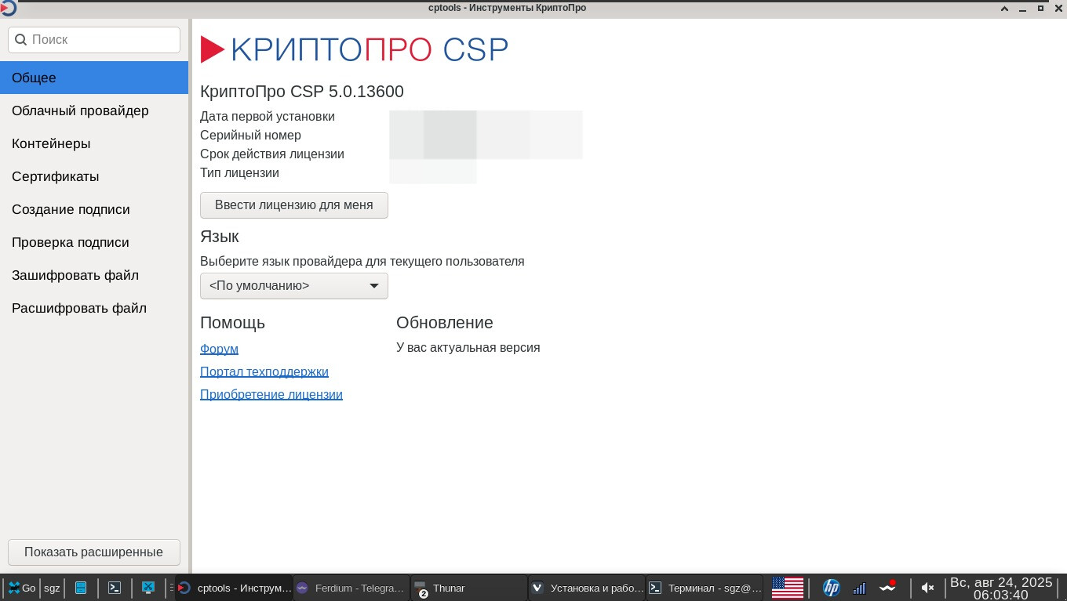The image size is (1067, 601).
Task: Click the Язык section heading
Action: (x=220, y=237)
